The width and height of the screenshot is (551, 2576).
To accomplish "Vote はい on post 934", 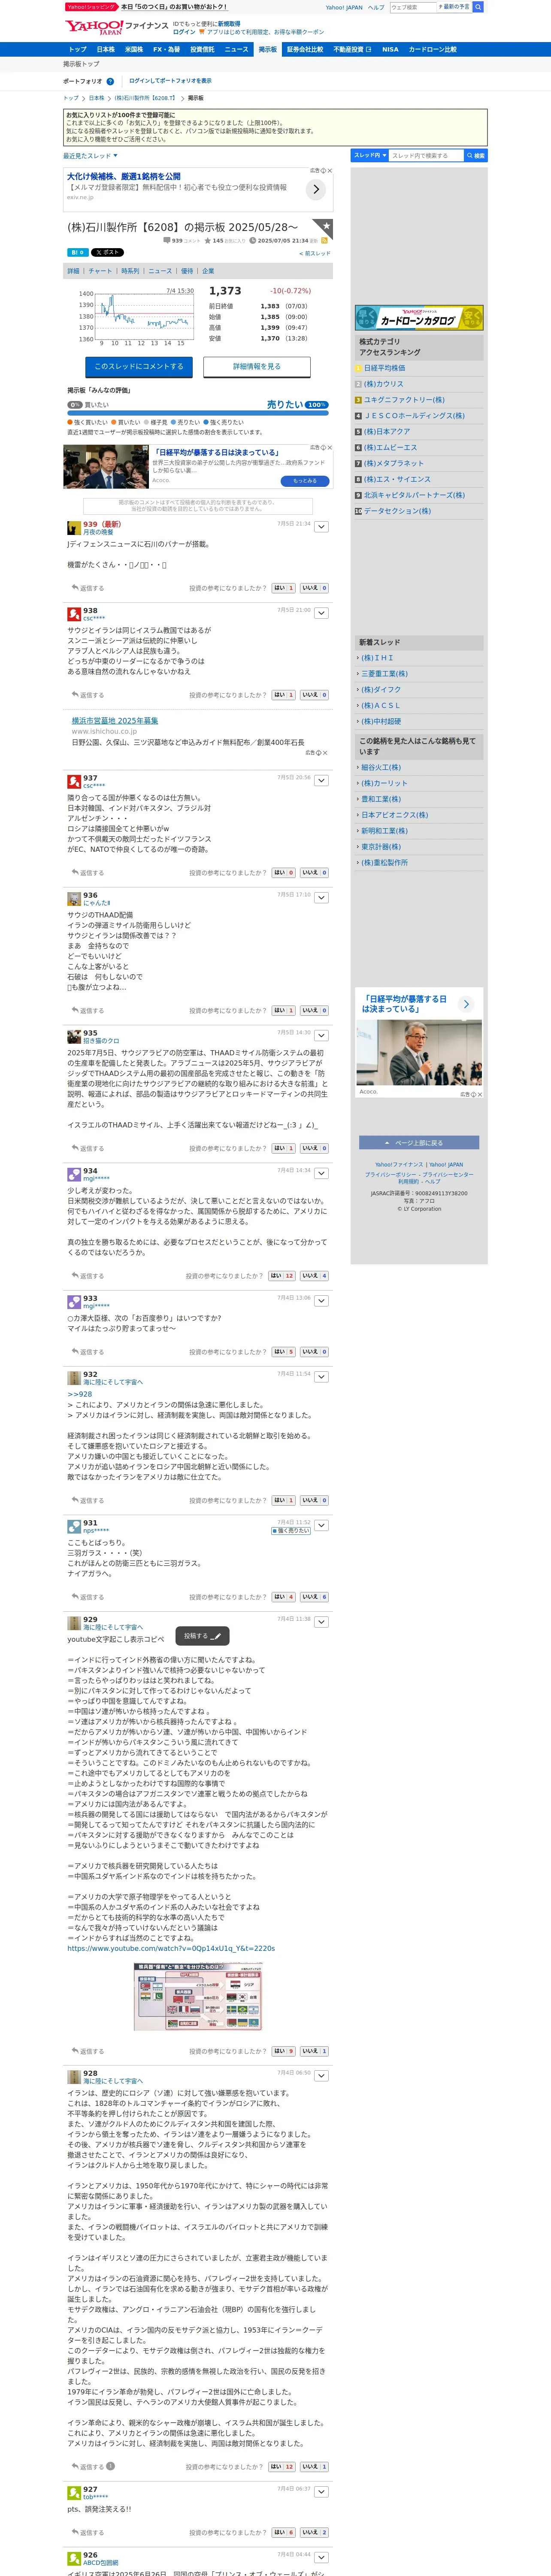I will (x=283, y=1276).
